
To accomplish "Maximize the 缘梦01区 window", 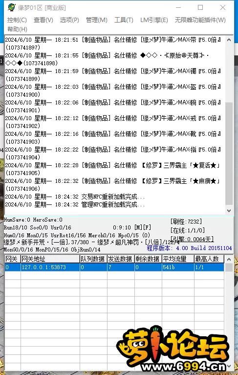I will [200, 8].
